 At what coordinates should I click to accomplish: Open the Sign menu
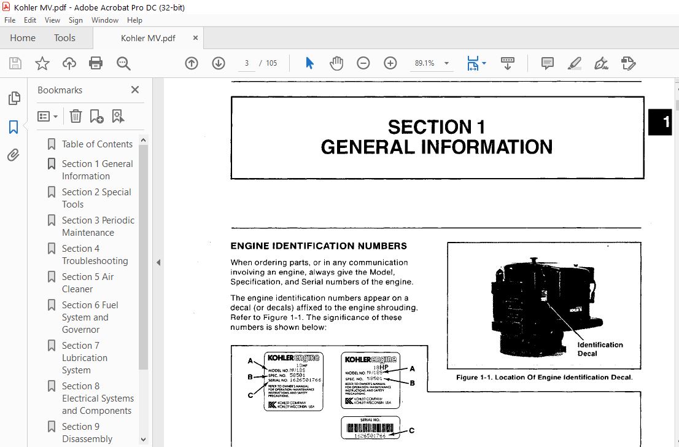[76, 20]
